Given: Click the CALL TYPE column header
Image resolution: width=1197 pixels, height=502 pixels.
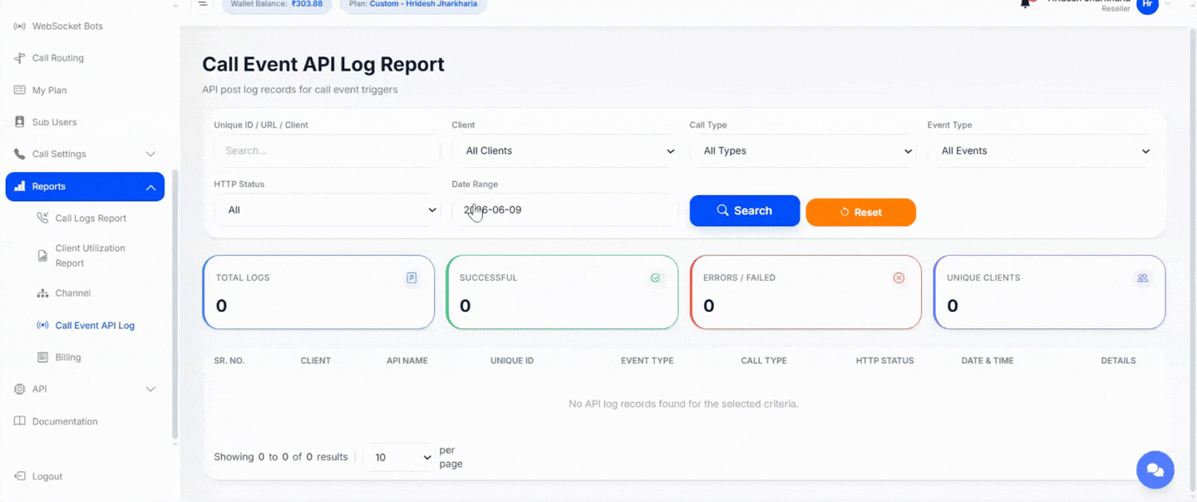Looking at the screenshot, I should (x=764, y=361).
